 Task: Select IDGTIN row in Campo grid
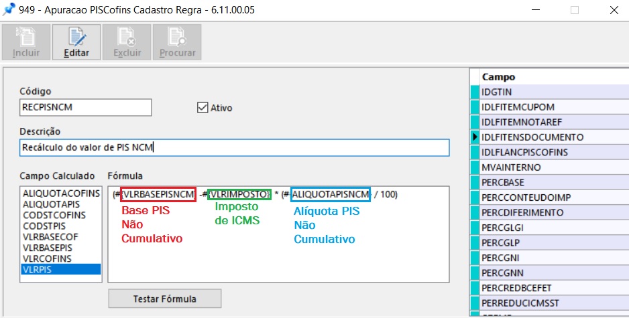[554, 92]
